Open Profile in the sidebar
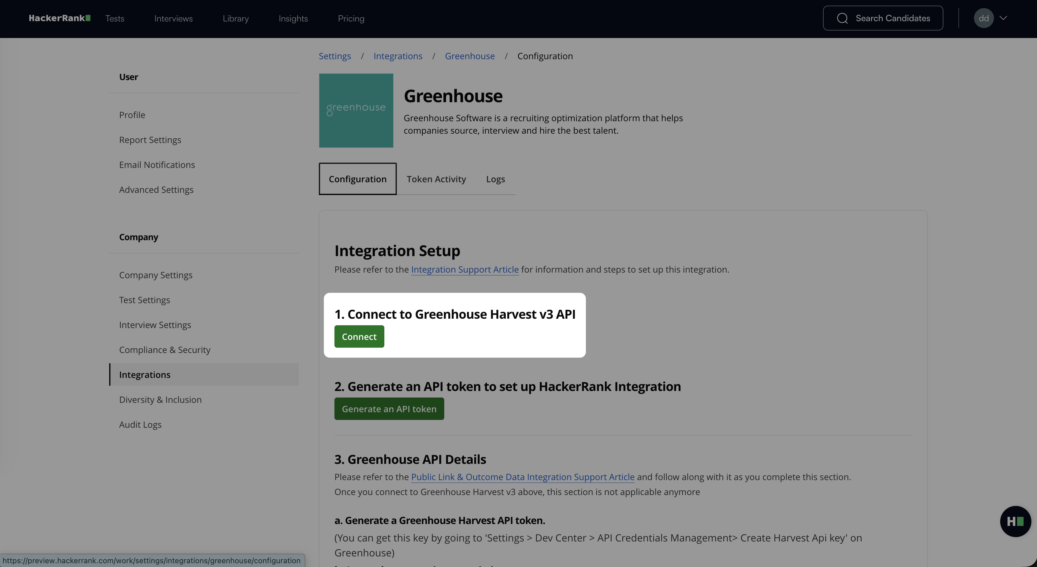The image size is (1037, 567). pos(132,115)
